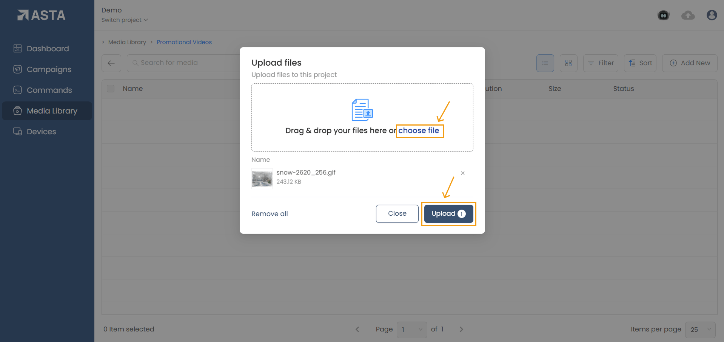Screen dimensions: 724x342
Task: Click the ASTA logo in sidebar
Action: point(42,15)
